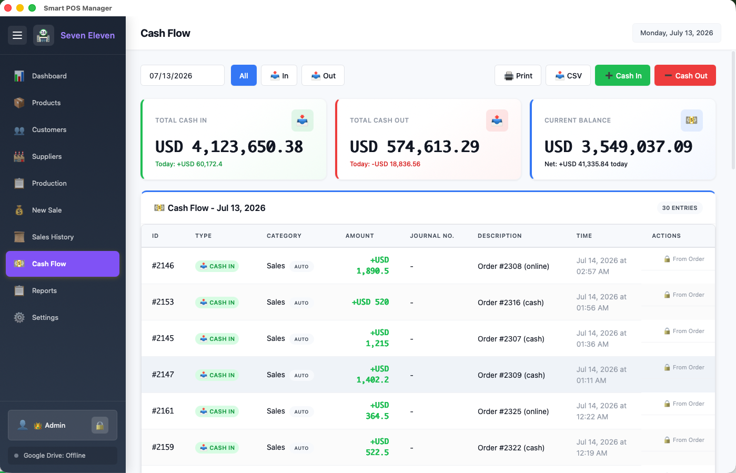The width and height of the screenshot is (736, 473).
Task: Click the lock icon on row #2147
Action: pos(667,367)
